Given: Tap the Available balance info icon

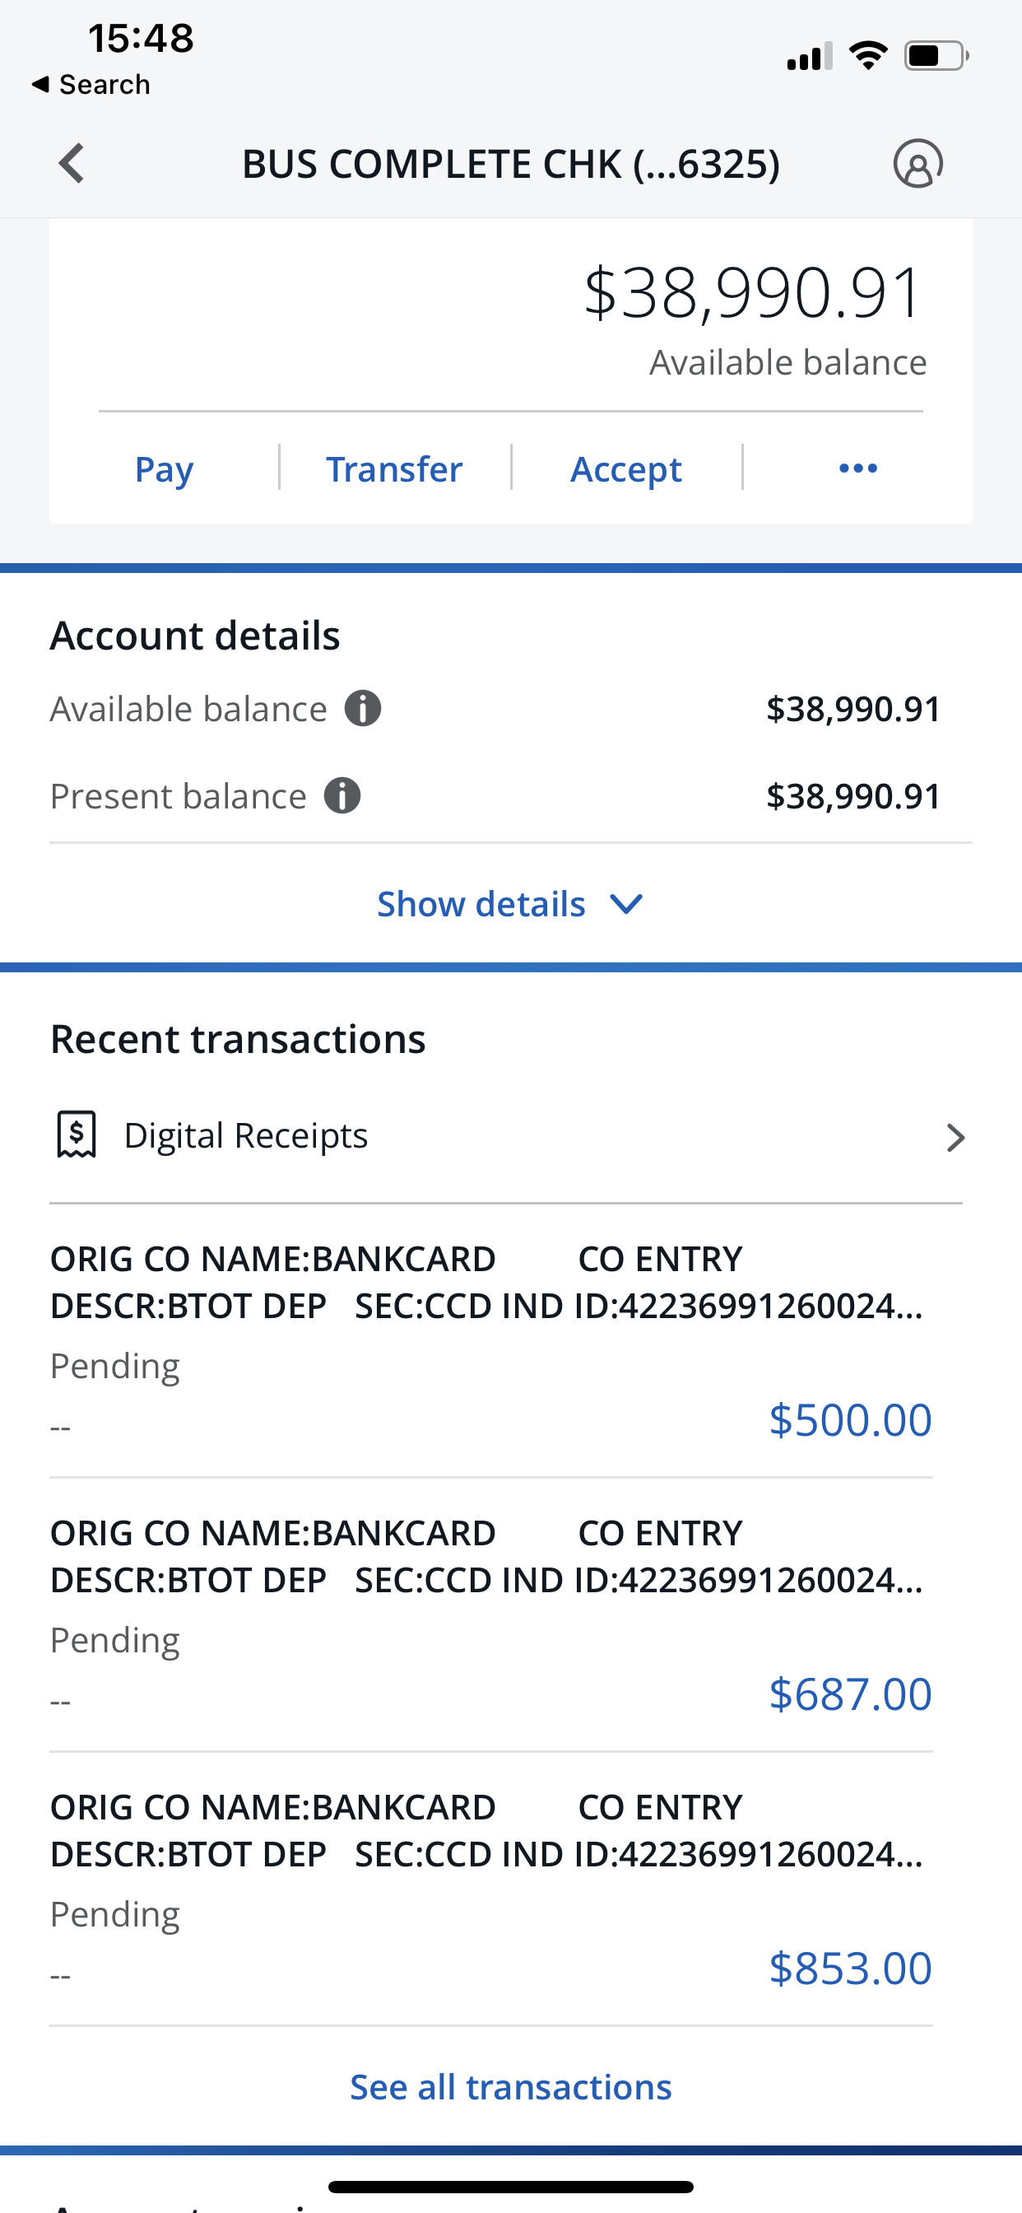Looking at the screenshot, I should tap(363, 709).
